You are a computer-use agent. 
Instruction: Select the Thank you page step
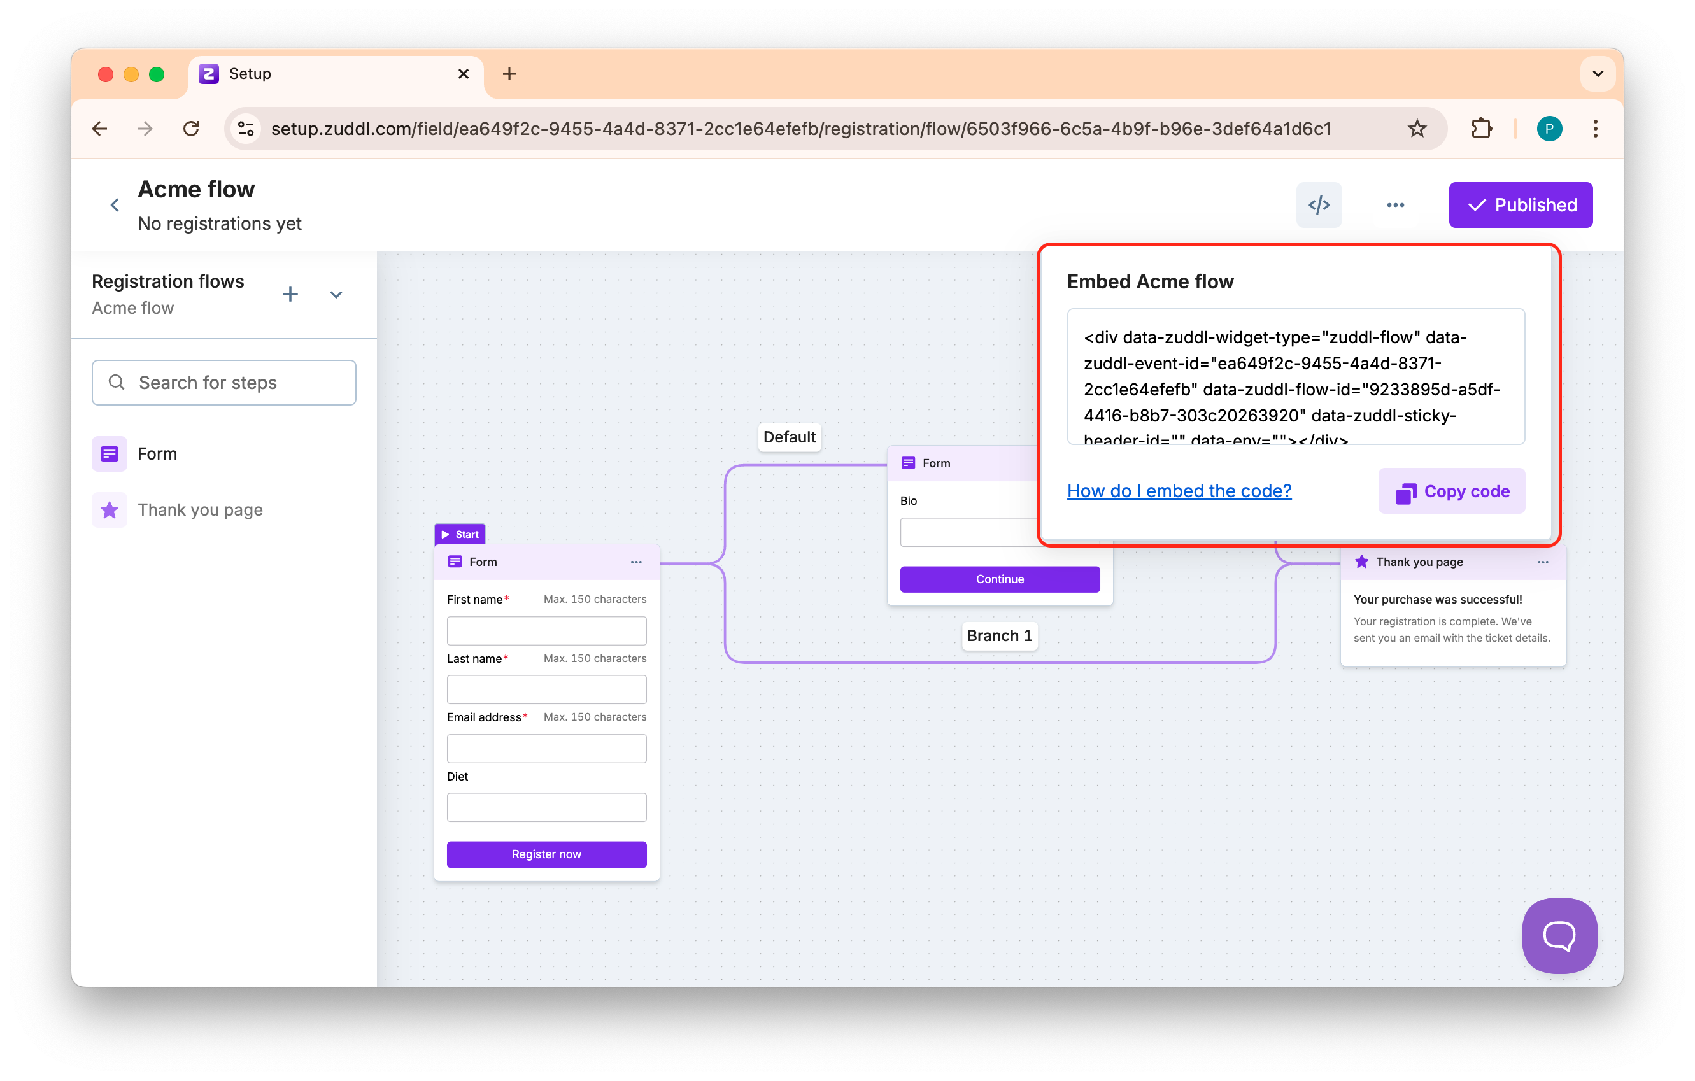coord(199,509)
